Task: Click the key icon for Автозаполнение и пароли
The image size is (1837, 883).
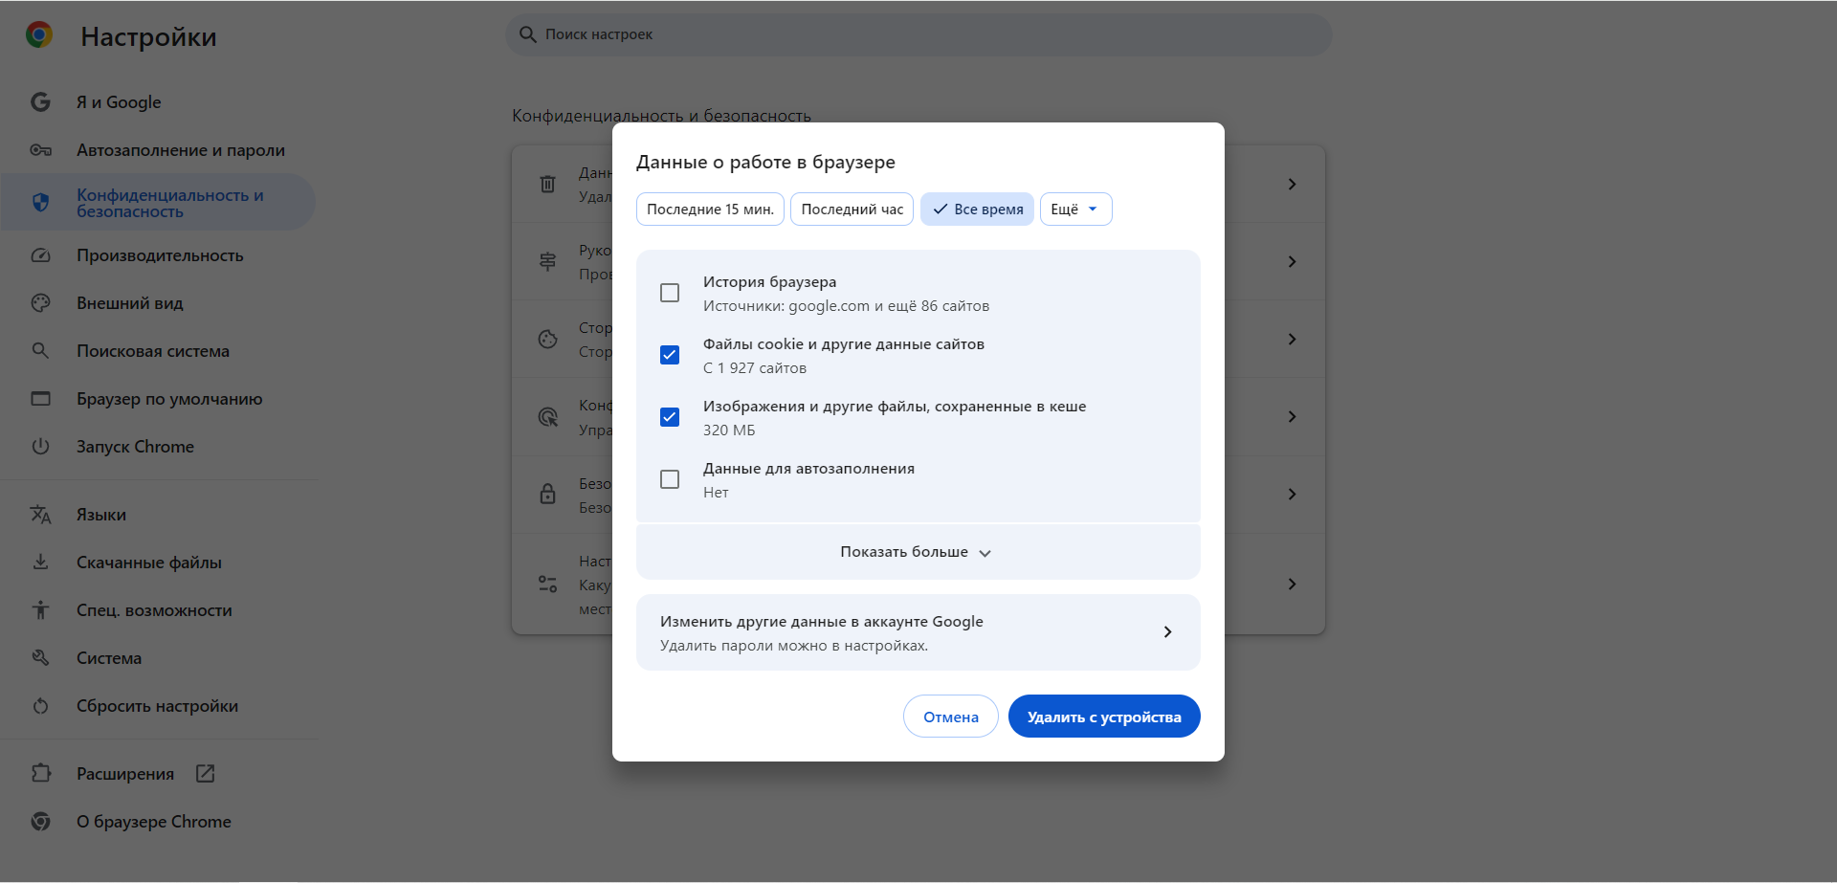Action: (x=40, y=150)
